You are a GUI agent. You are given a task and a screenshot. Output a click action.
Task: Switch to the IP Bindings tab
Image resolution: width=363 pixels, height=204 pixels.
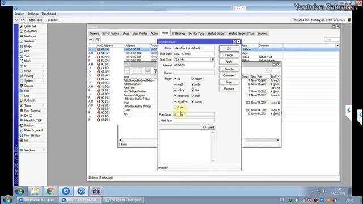pyautogui.click(x=178, y=33)
